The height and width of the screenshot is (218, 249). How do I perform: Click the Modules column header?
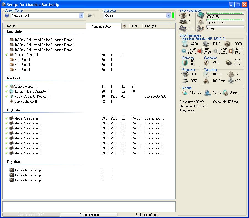(x=45, y=26)
